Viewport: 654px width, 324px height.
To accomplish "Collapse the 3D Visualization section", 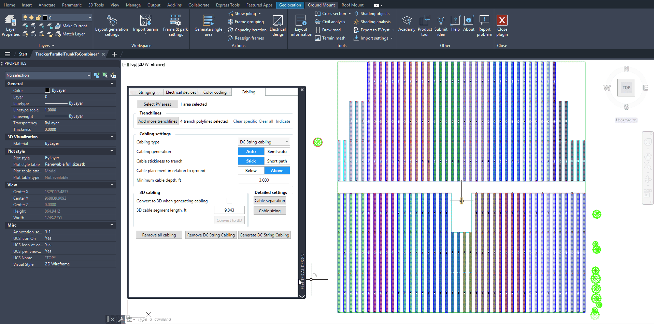I will (112, 137).
